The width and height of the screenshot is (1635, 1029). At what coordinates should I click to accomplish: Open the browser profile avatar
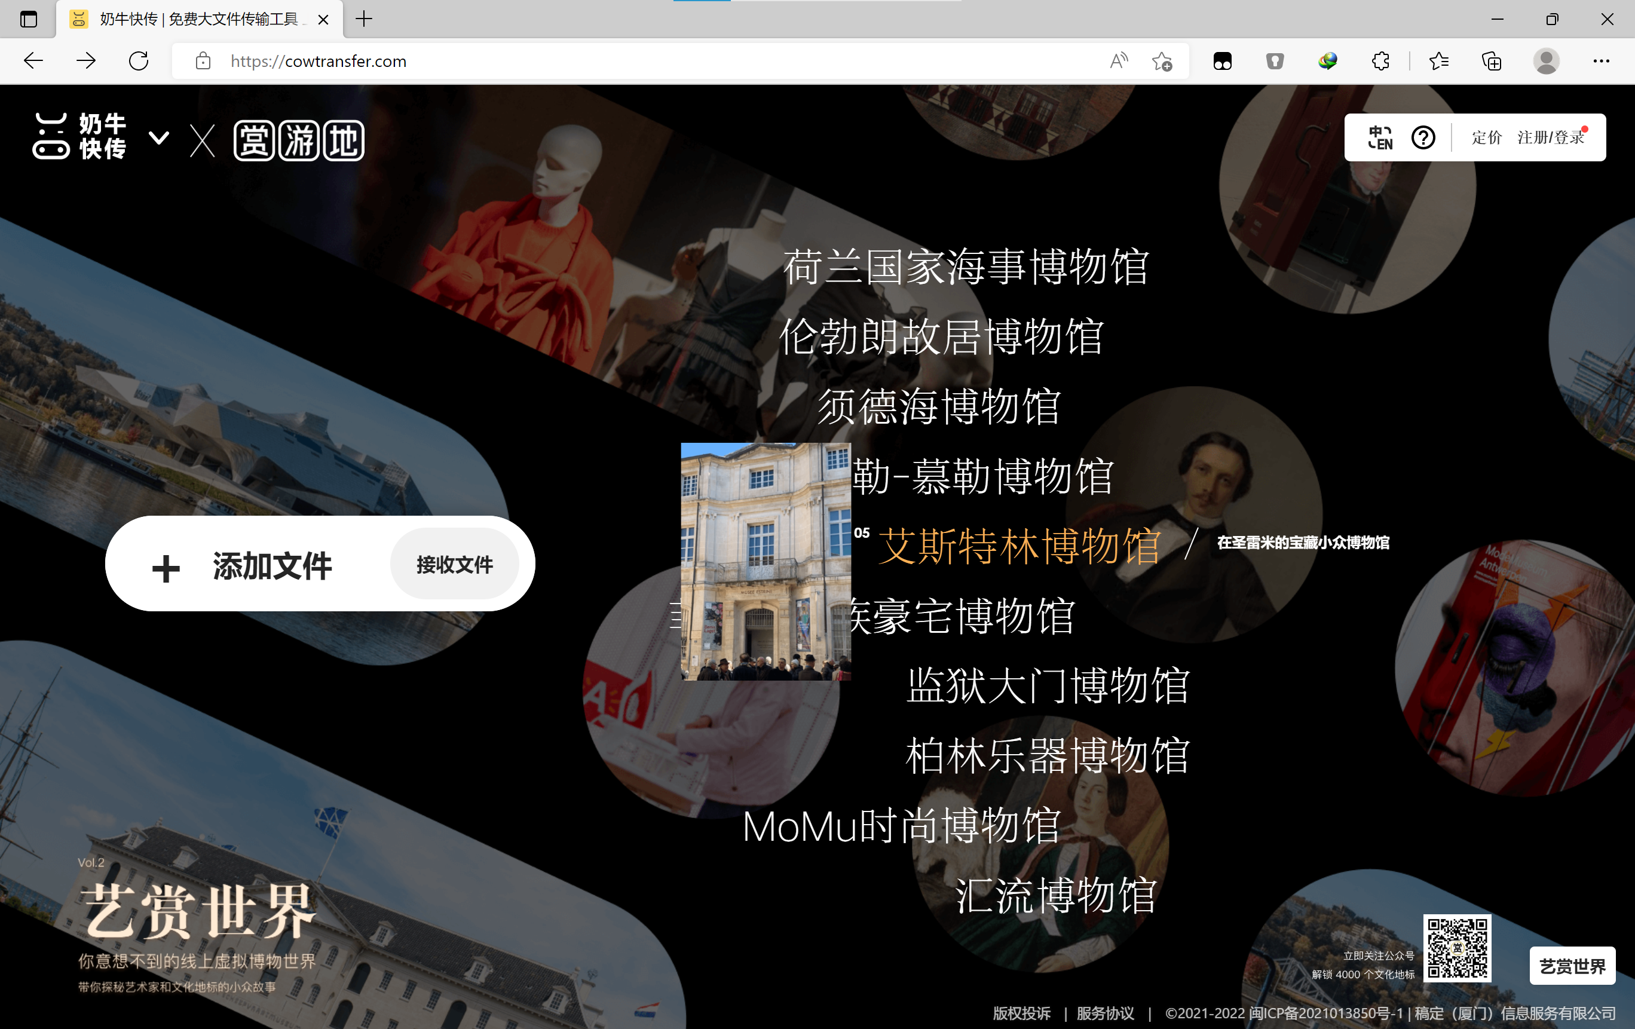tap(1546, 61)
